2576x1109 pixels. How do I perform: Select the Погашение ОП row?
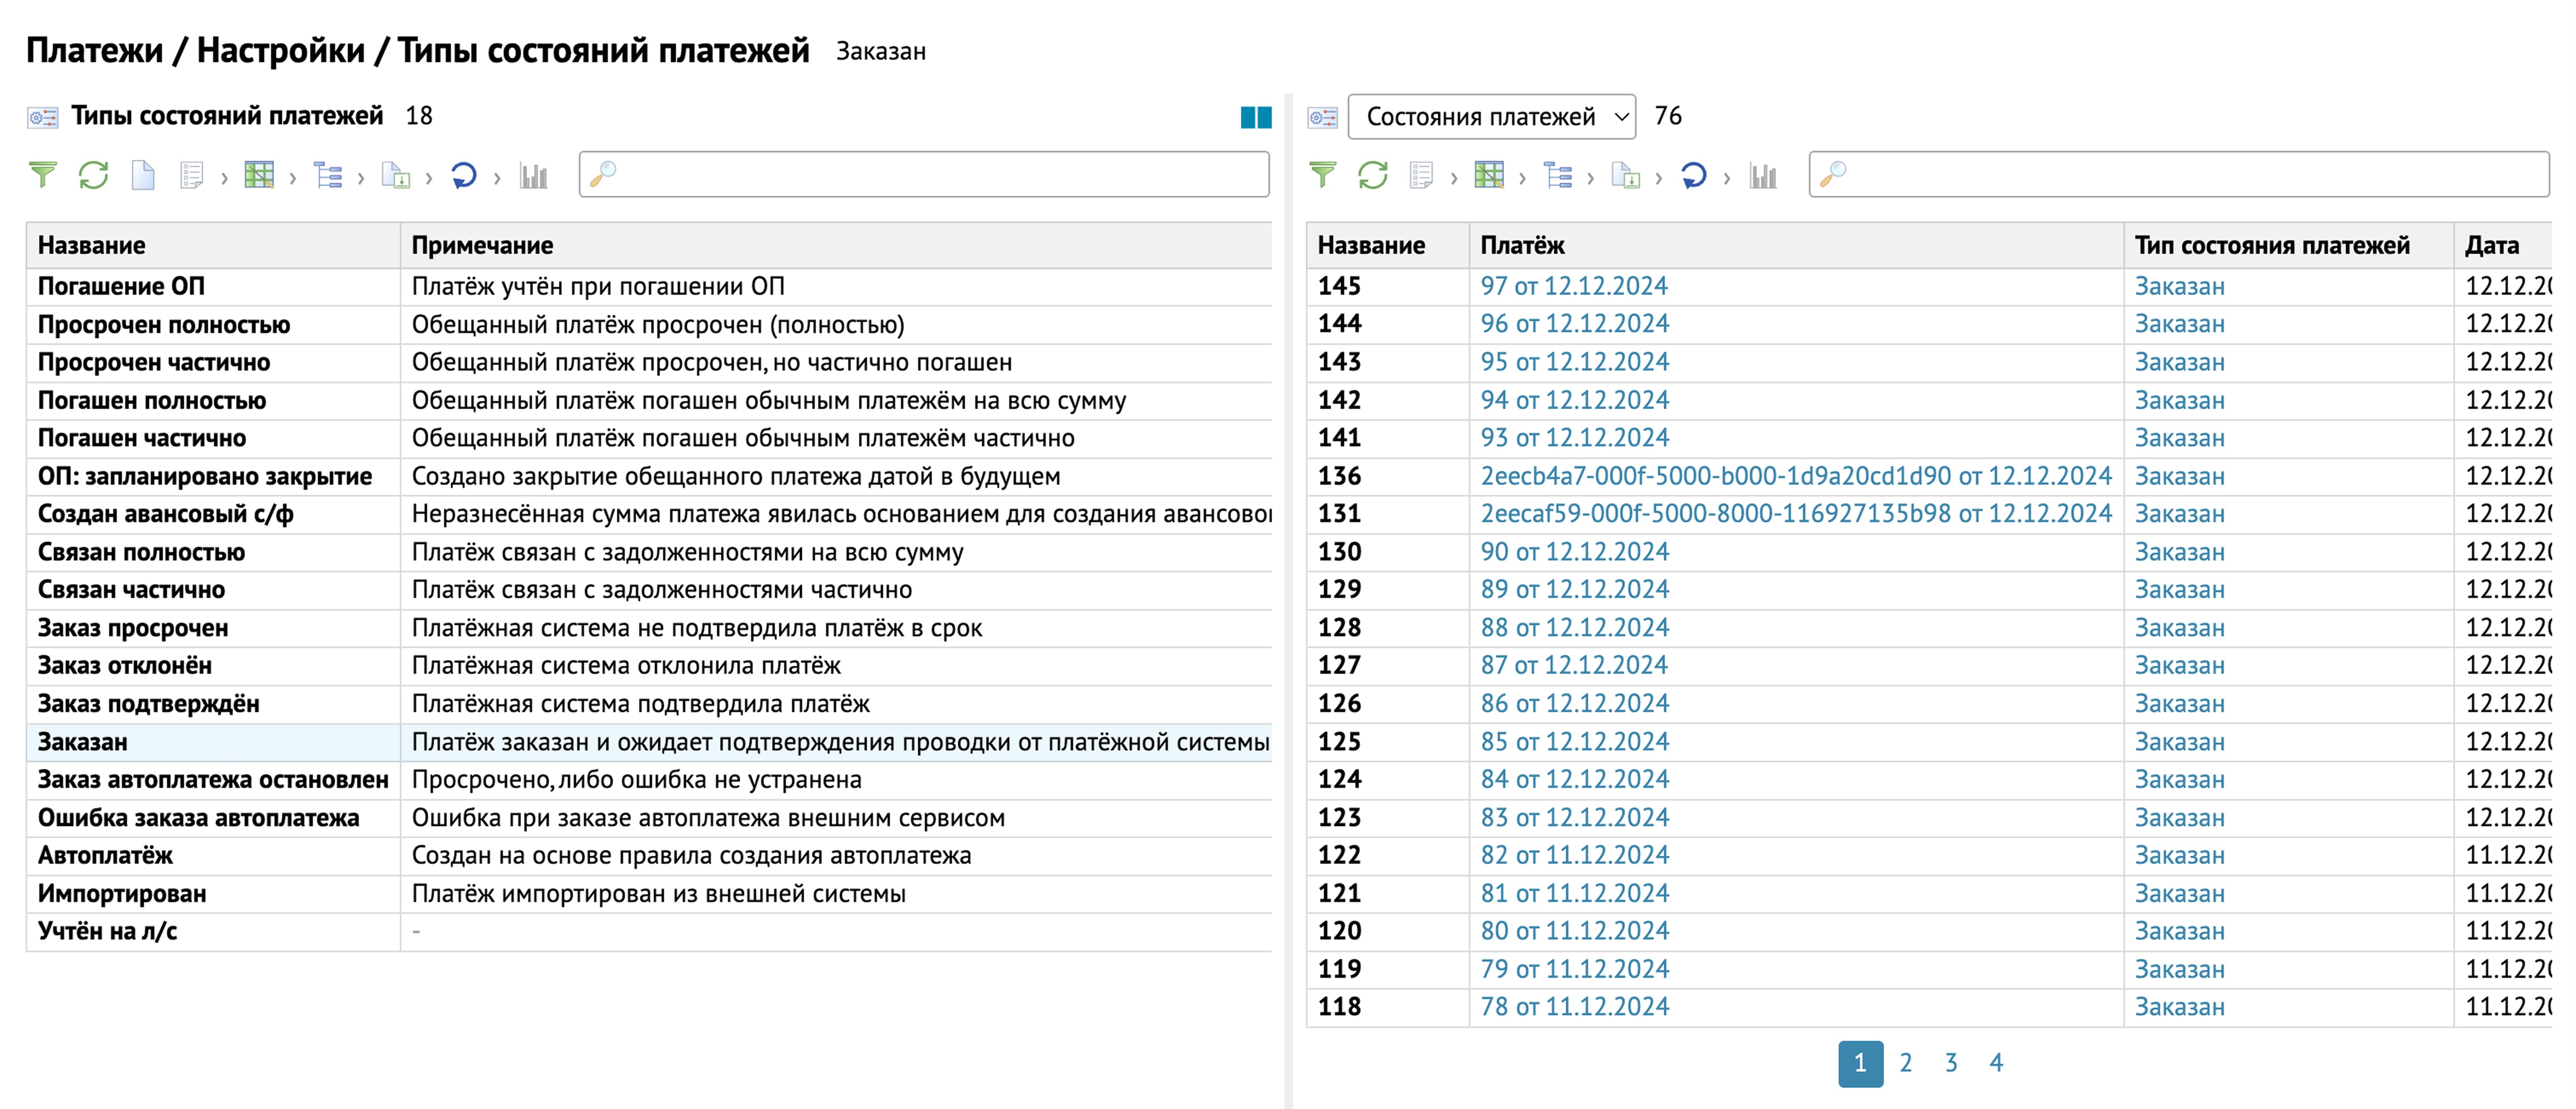[x=649, y=287]
